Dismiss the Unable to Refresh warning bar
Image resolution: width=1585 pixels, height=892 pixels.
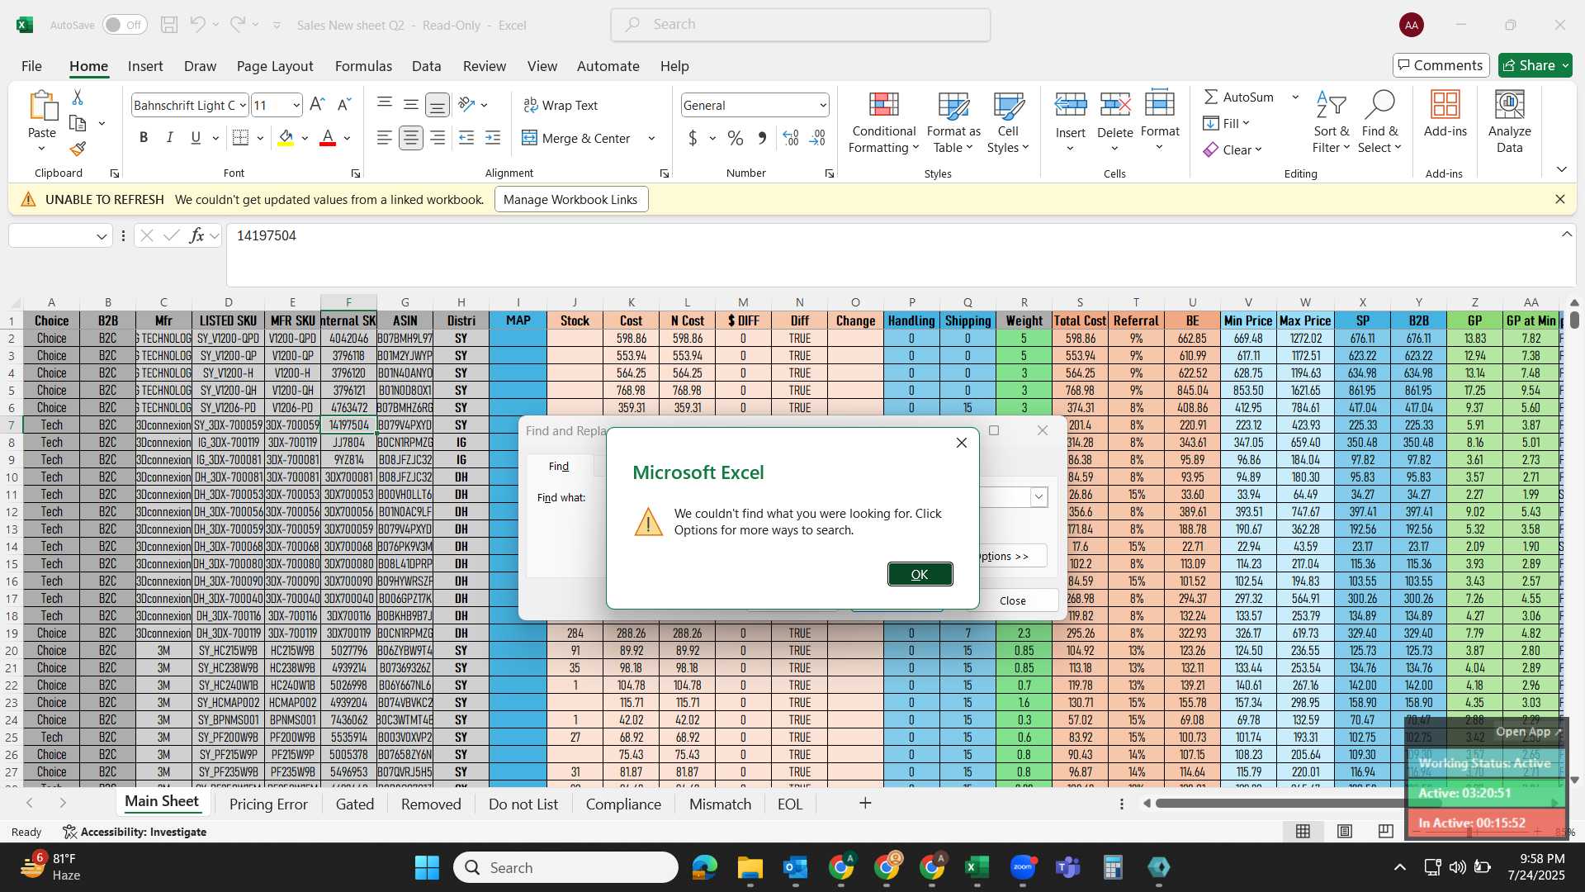(x=1559, y=199)
